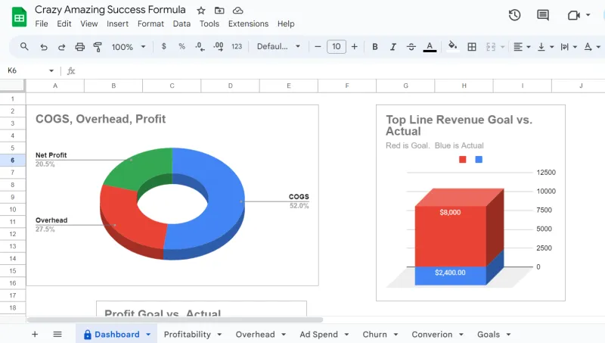The image size is (605, 343).
Task: Open the comments panel icon
Action: (543, 15)
